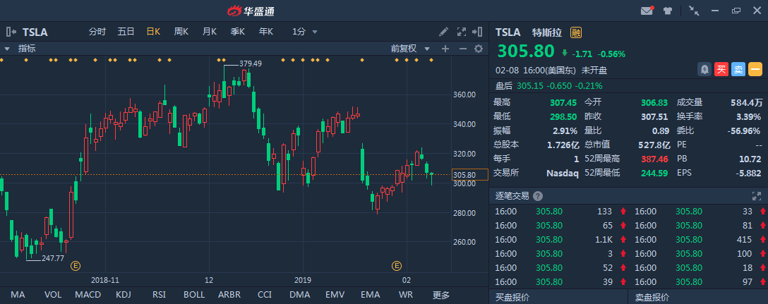This screenshot has width=768, height=304.
Task: Click the 2019-02 earnings E marker
Action: point(397,266)
